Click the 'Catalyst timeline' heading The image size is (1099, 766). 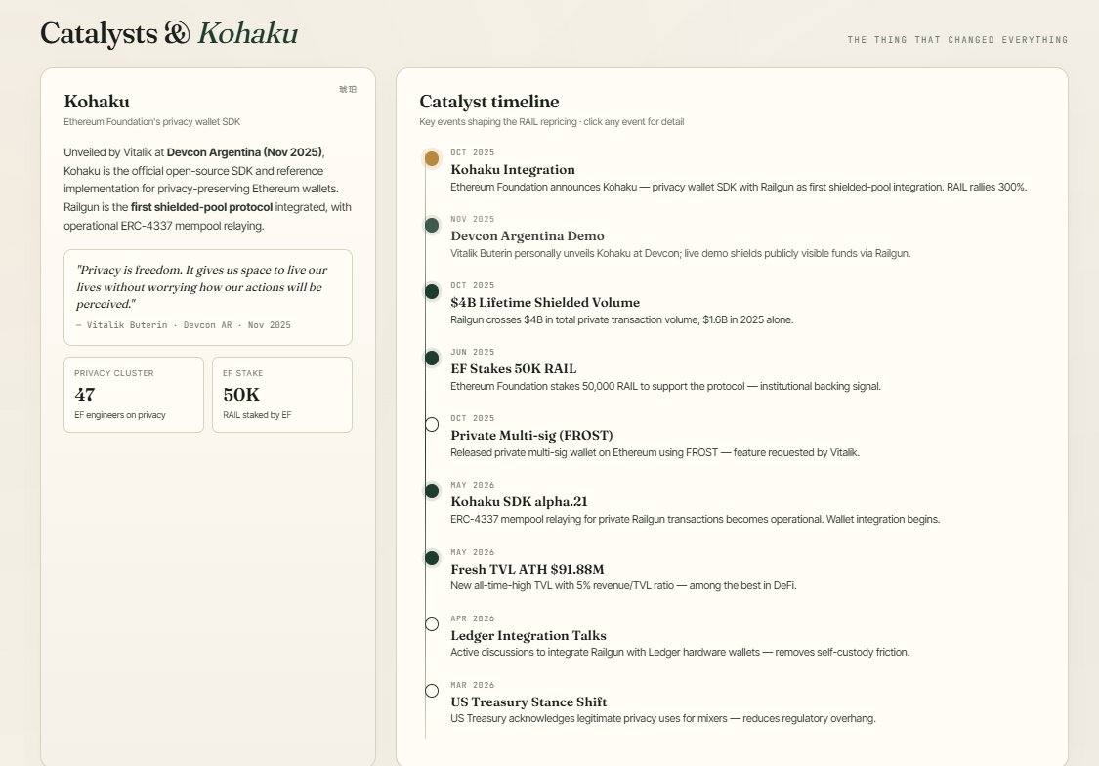coord(489,102)
